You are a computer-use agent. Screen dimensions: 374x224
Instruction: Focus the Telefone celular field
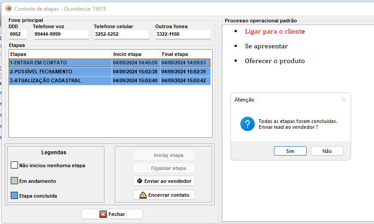[121, 34]
